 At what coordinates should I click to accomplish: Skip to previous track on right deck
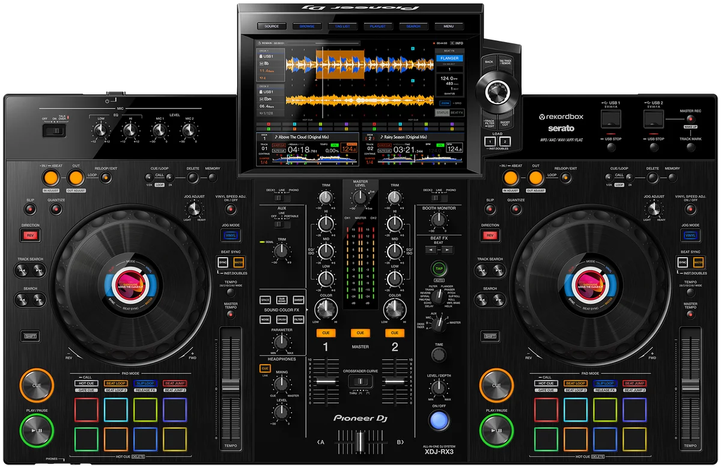(483, 271)
